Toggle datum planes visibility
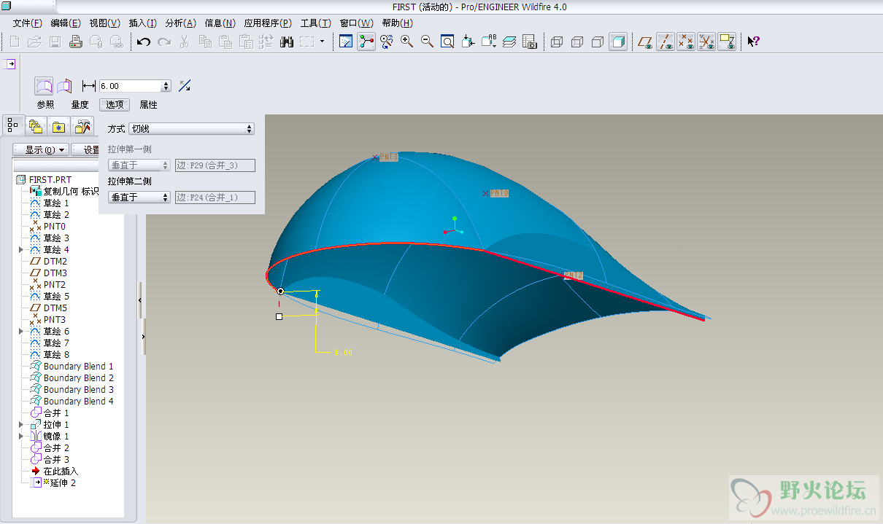The height and width of the screenshot is (524, 883). (645, 42)
